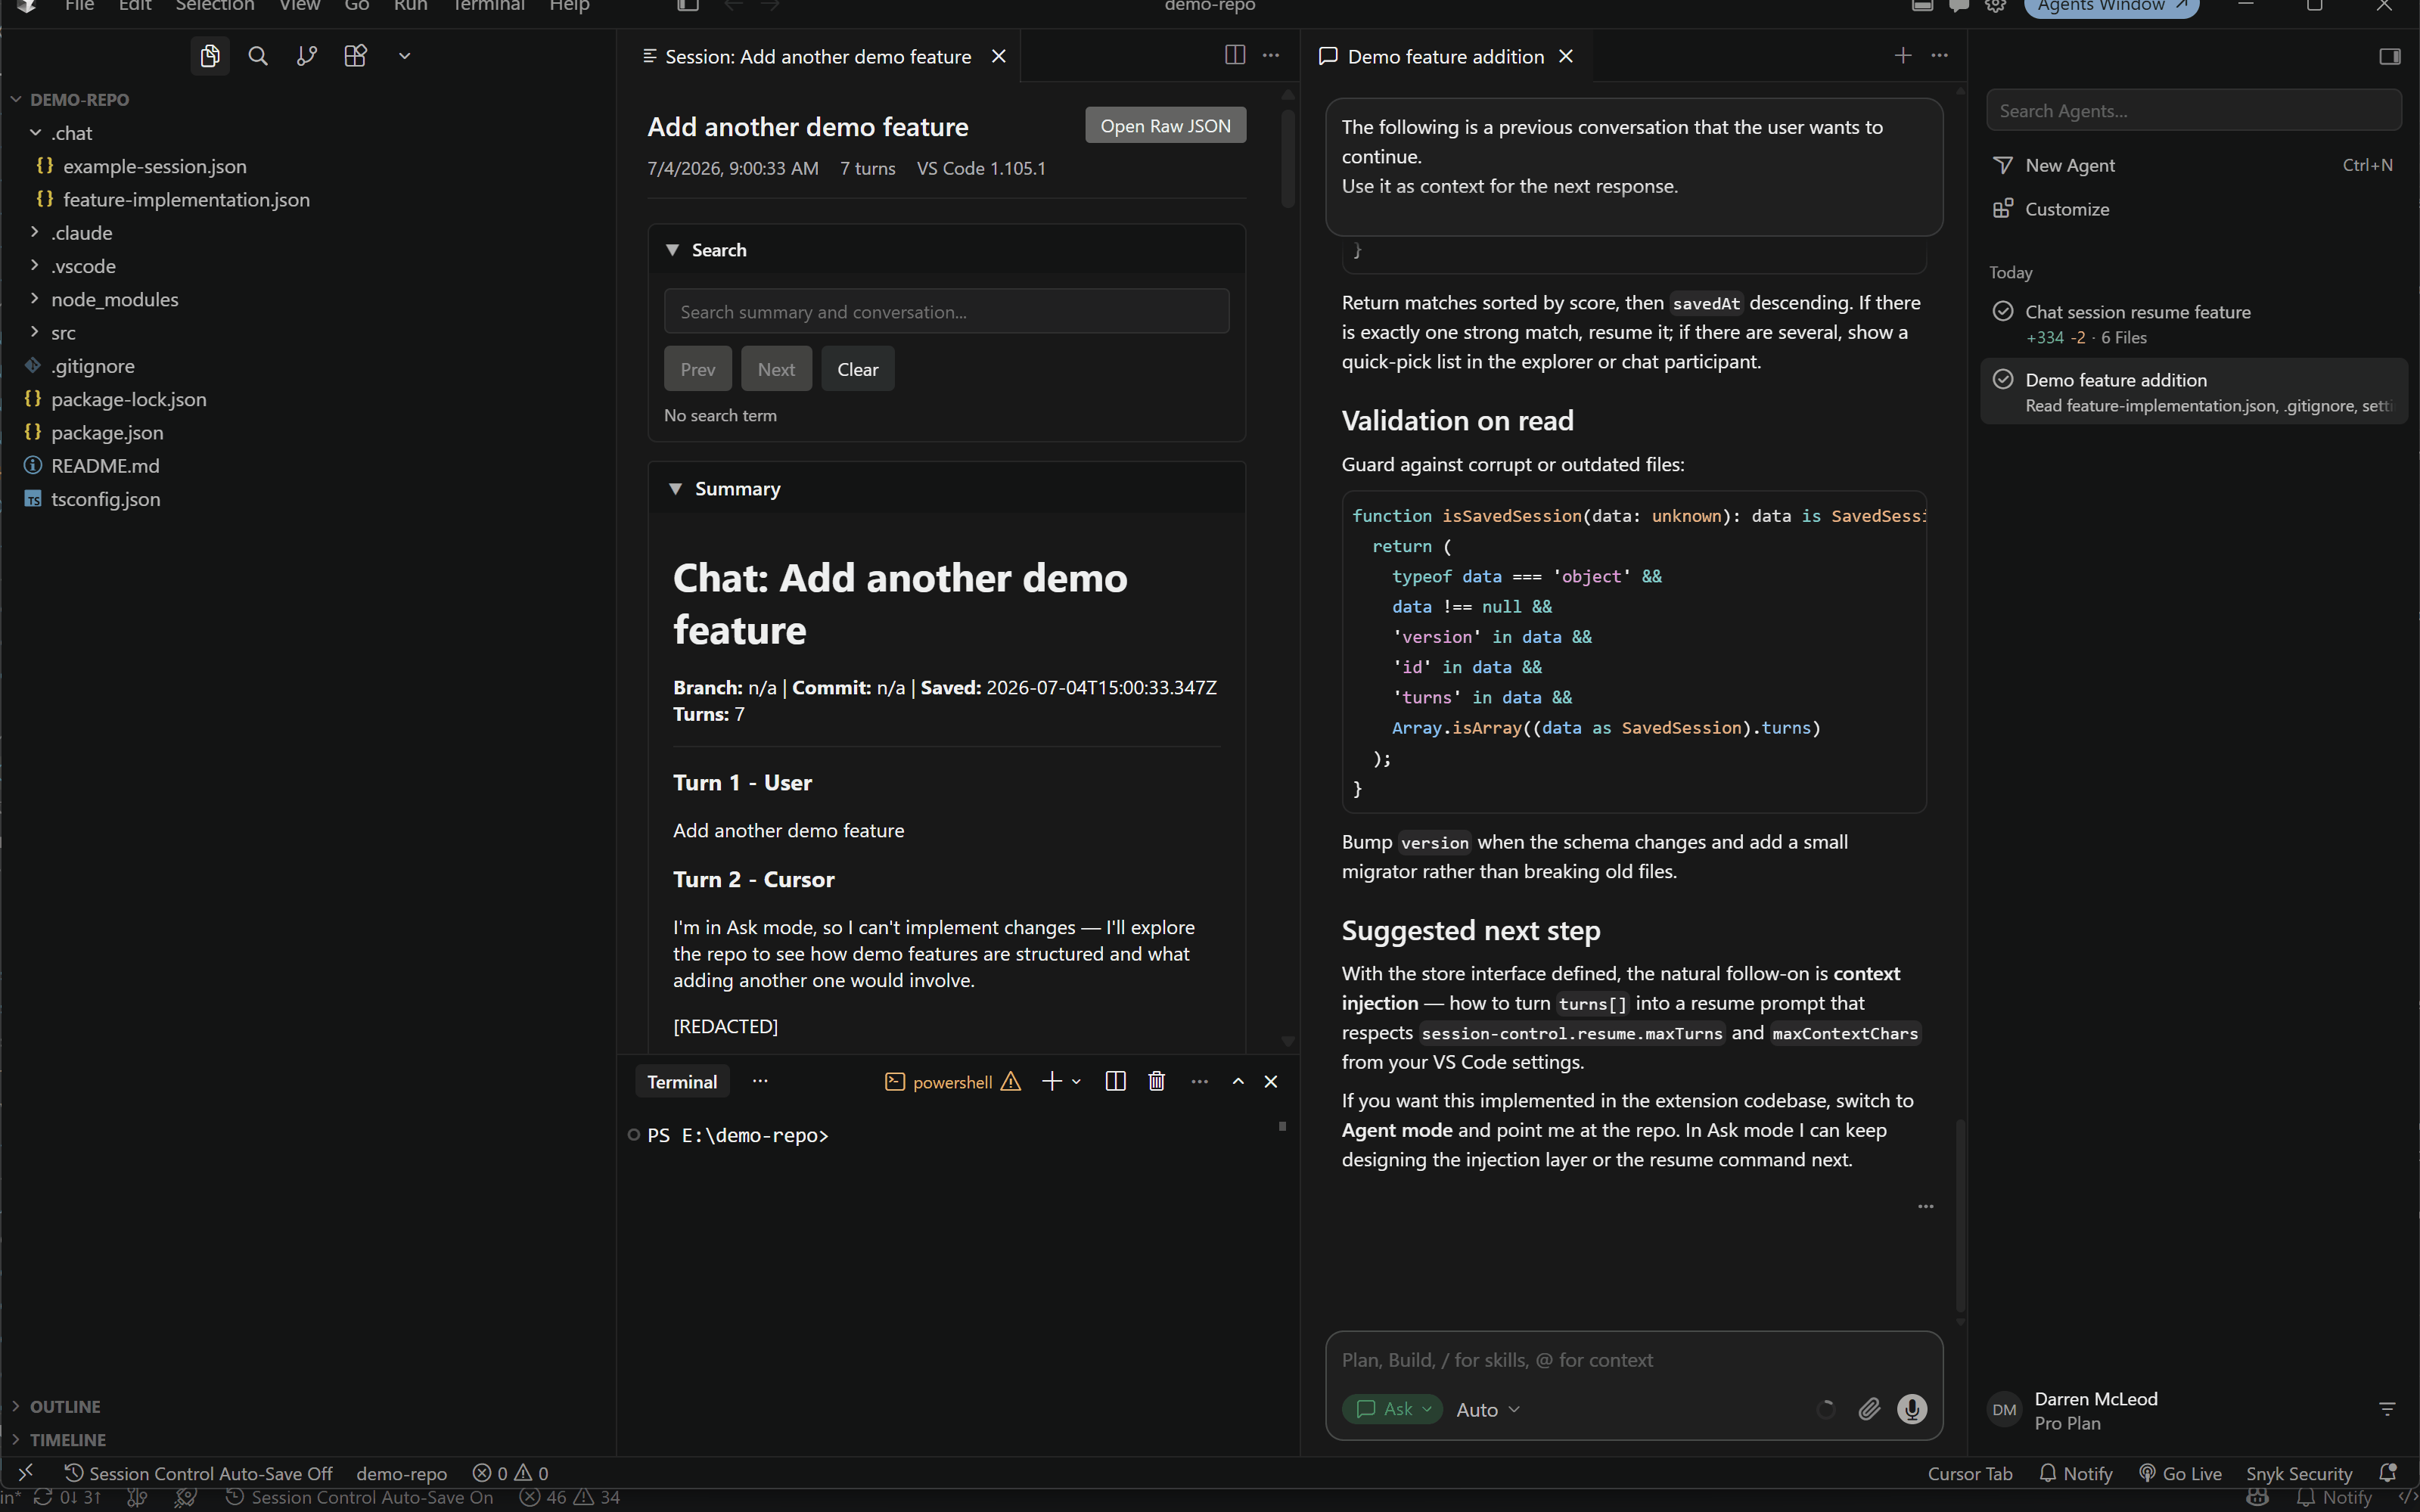Open example-session.json file
The image size is (2420, 1512).
coord(154,166)
